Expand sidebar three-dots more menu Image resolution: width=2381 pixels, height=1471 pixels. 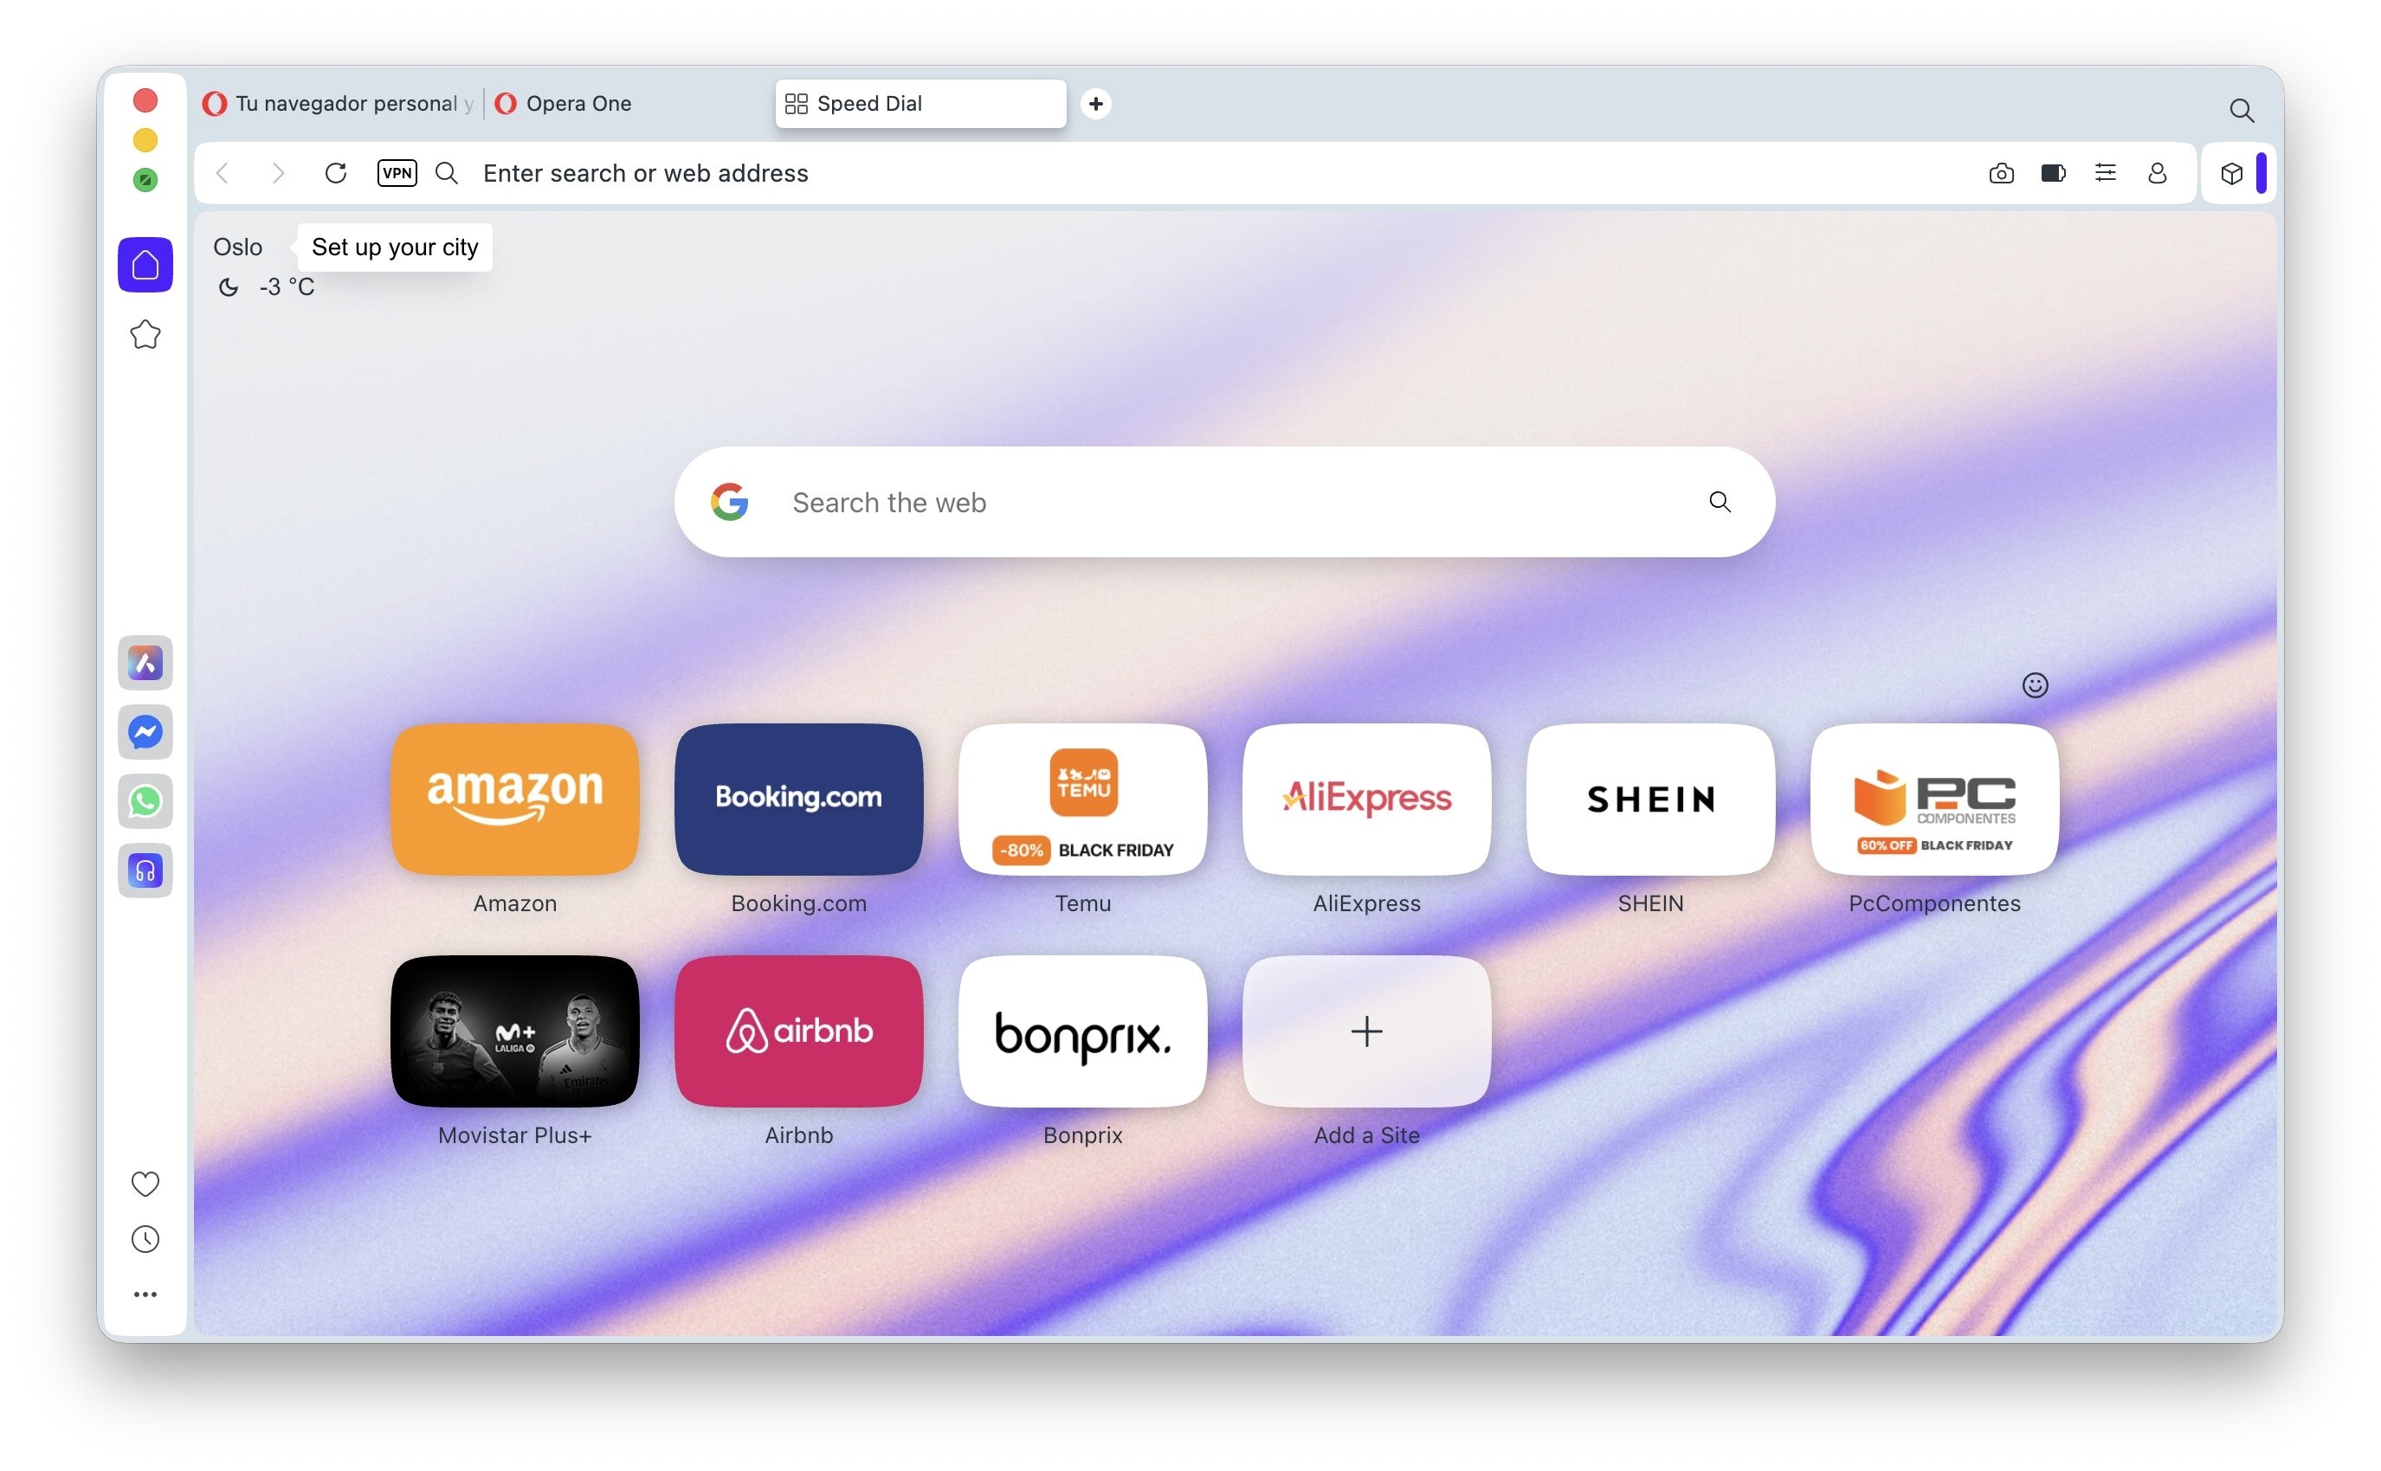pyautogui.click(x=145, y=1294)
